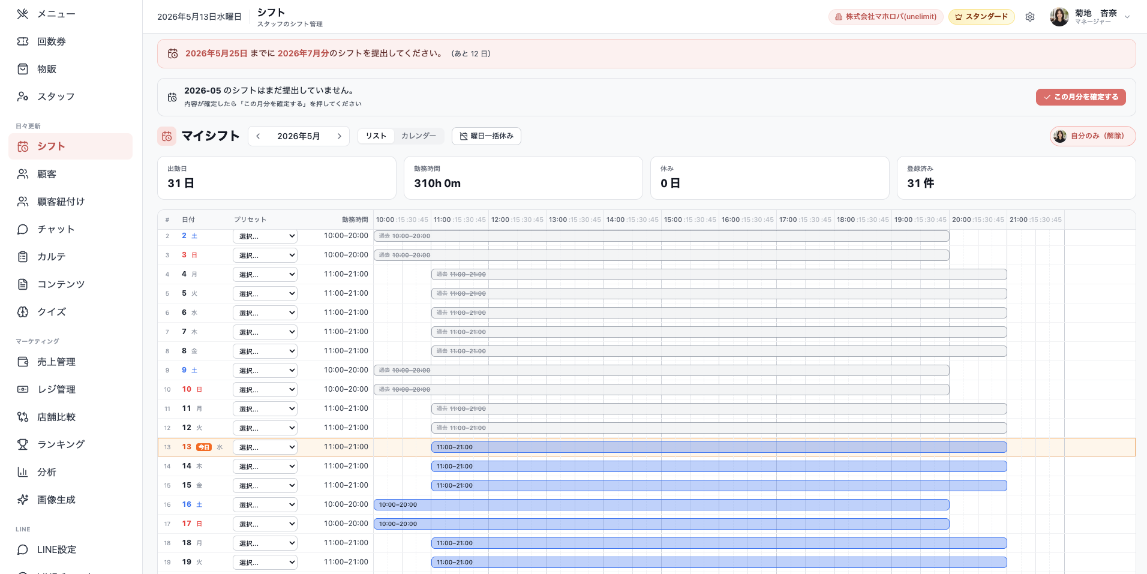
Task: Open カルテ from sidebar
Action: (x=70, y=257)
